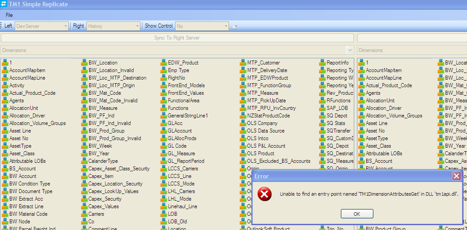467x230 pixels.
Task: Select LCCS_Carriers dimension
Action: click(x=183, y=169)
